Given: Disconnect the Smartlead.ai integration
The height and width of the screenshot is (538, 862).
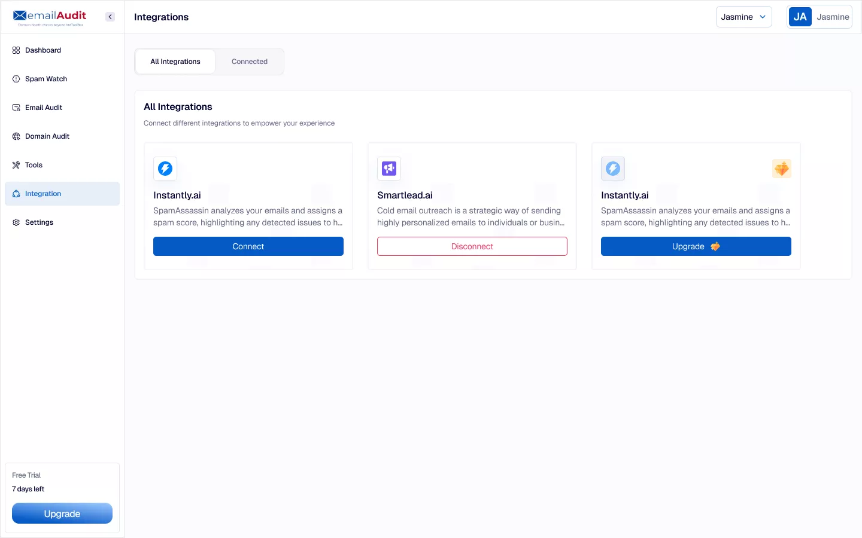Looking at the screenshot, I should [x=472, y=246].
